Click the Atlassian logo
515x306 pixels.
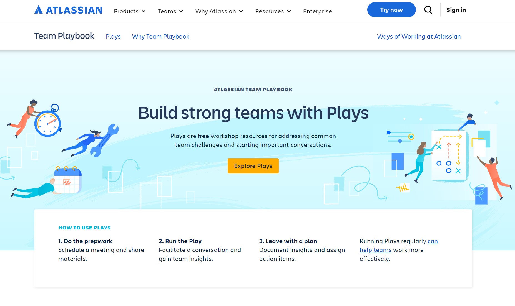(68, 10)
